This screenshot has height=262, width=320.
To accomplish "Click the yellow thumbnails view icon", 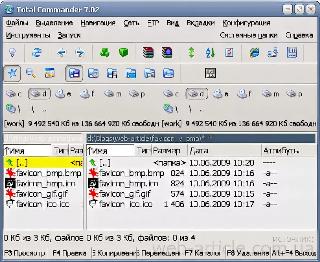I will click(50, 73).
